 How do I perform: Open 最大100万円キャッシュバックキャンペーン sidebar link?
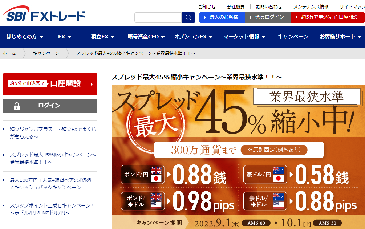click(x=51, y=184)
